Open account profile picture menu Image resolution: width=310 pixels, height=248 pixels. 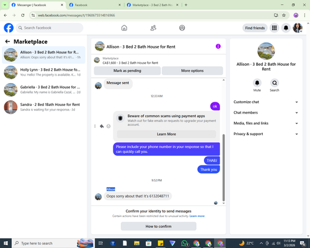298,28
